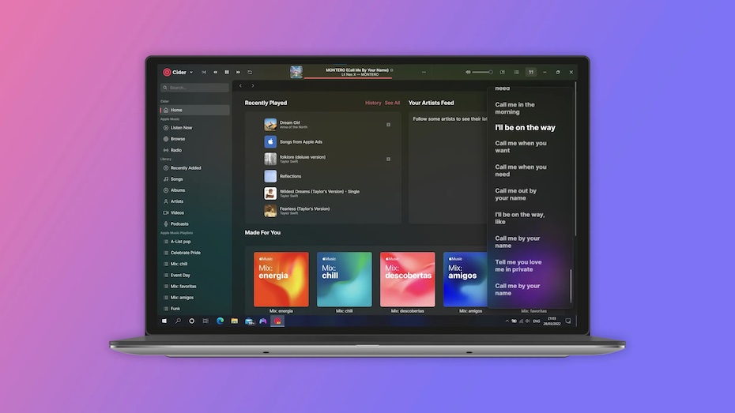Jump to lyric "Call me in the morning"
Image resolution: width=735 pixels, height=413 pixels.
point(514,108)
